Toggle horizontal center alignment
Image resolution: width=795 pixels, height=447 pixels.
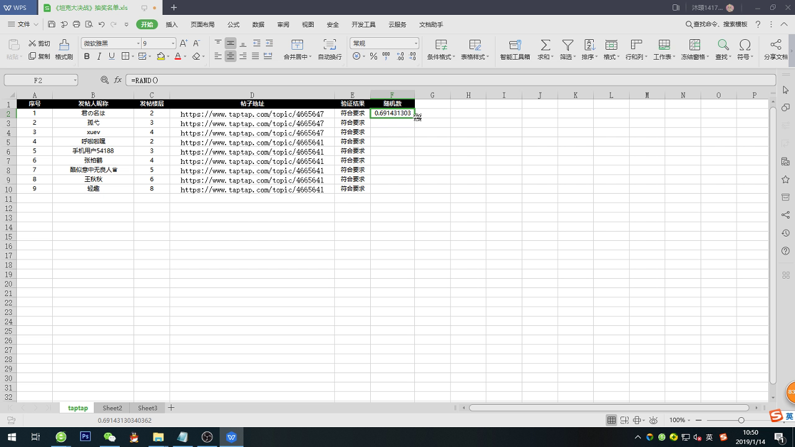click(230, 56)
